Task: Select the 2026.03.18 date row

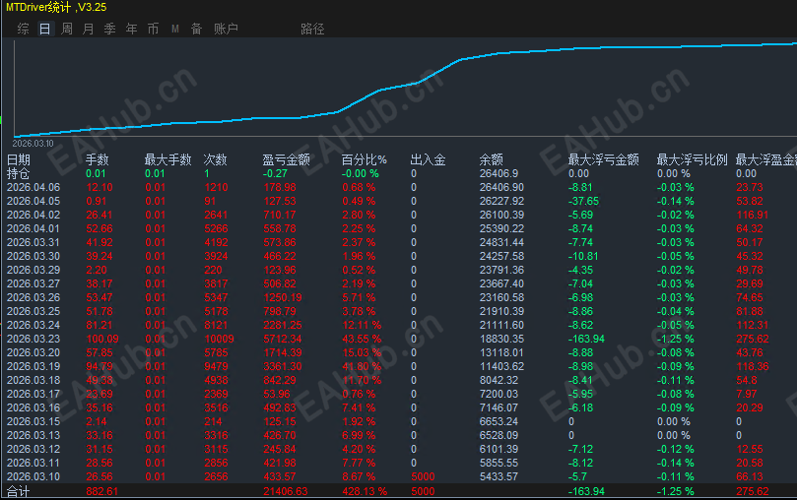Action: 33,380
